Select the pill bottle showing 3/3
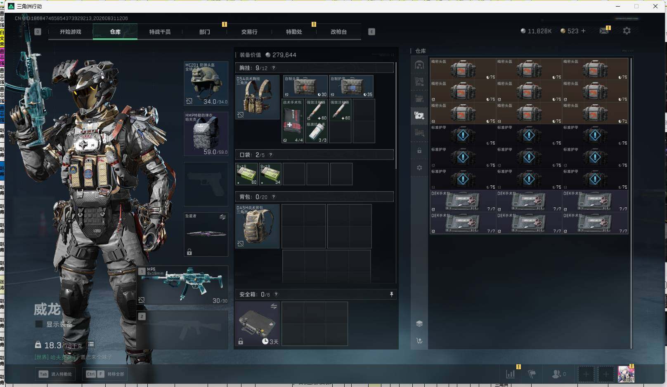This screenshot has width=667, height=387. pos(317,132)
